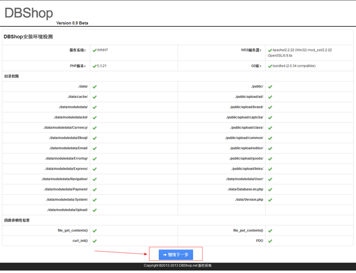Screen dimensions: 356x273
Task: Click the DBShop安装环境检测 heading
Action: click(x=28, y=37)
